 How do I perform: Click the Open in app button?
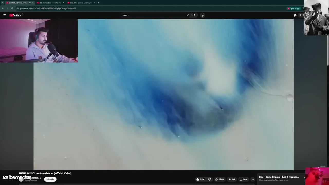coord(294,8)
